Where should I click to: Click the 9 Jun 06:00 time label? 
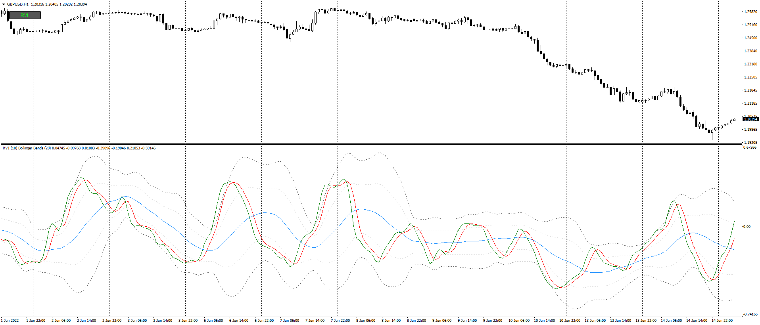[442, 321]
